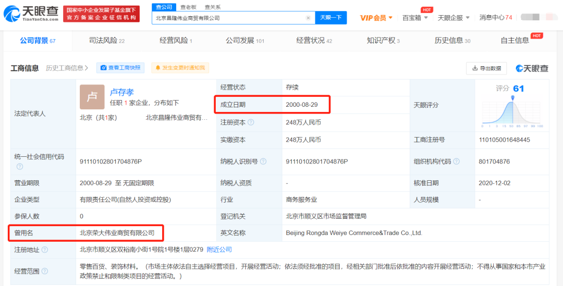Open 卢存孝 legal representative link
Screen dimensions: 563x286
(121, 92)
